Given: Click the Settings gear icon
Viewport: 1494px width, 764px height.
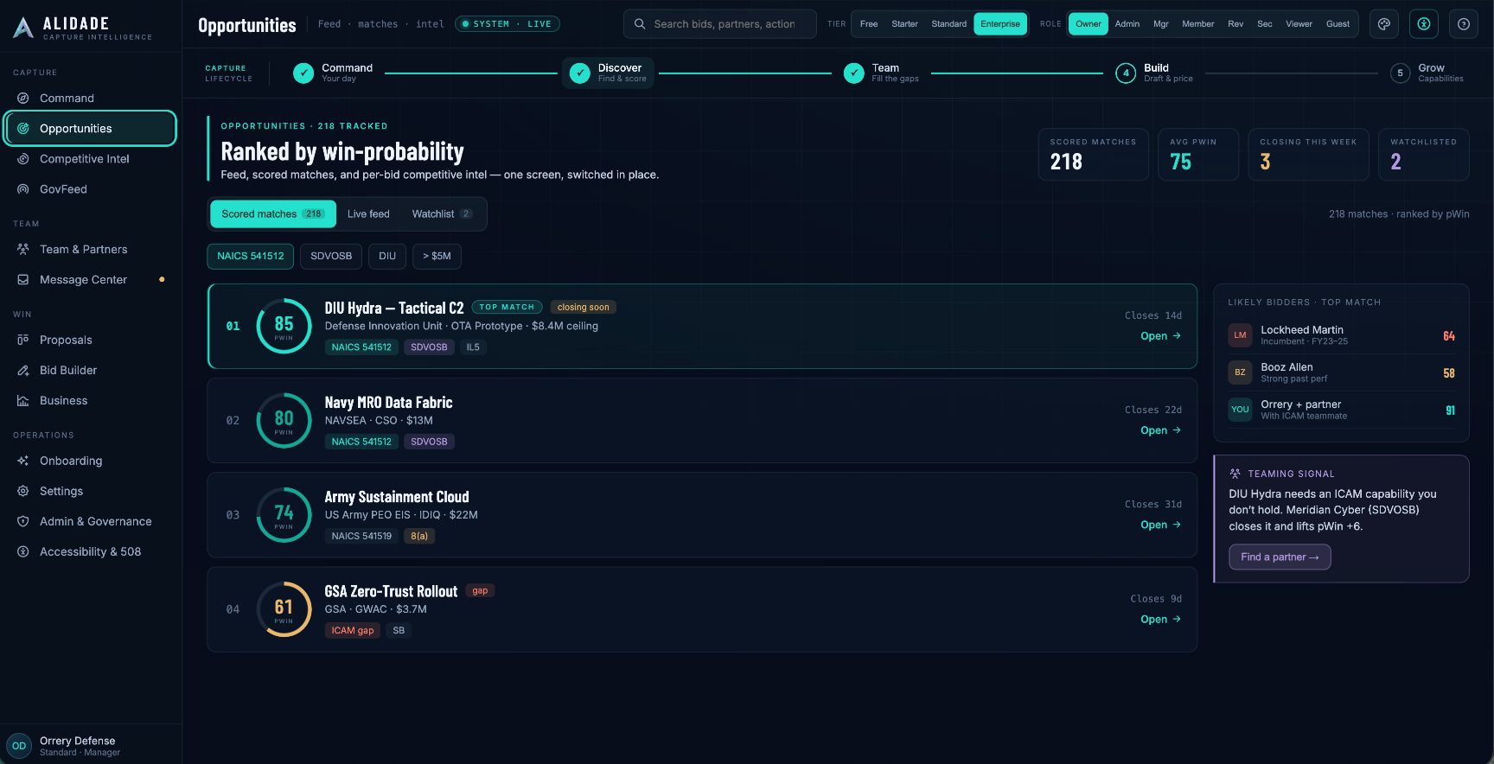Looking at the screenshot, I should [23, 492].
